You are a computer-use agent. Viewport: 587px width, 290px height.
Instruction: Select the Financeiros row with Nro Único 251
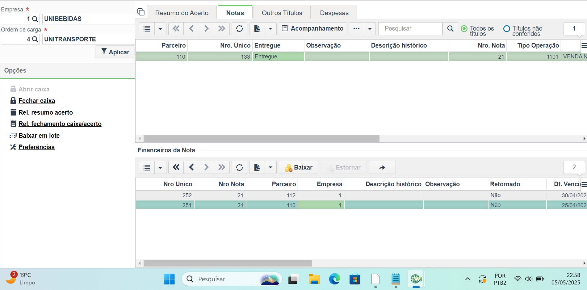point(361,205)
